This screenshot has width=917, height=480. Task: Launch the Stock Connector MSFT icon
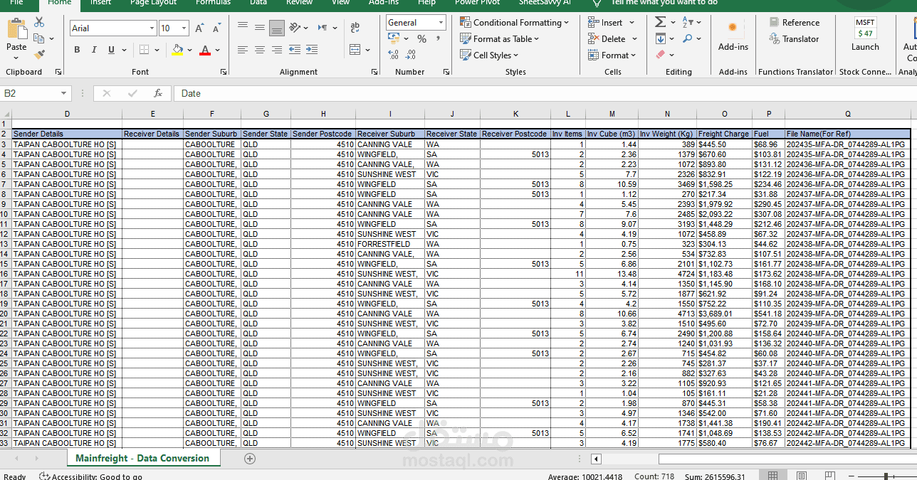(x=865, y=36)
